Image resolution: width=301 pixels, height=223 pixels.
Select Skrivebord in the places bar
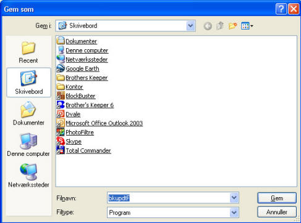coord(28,83)
